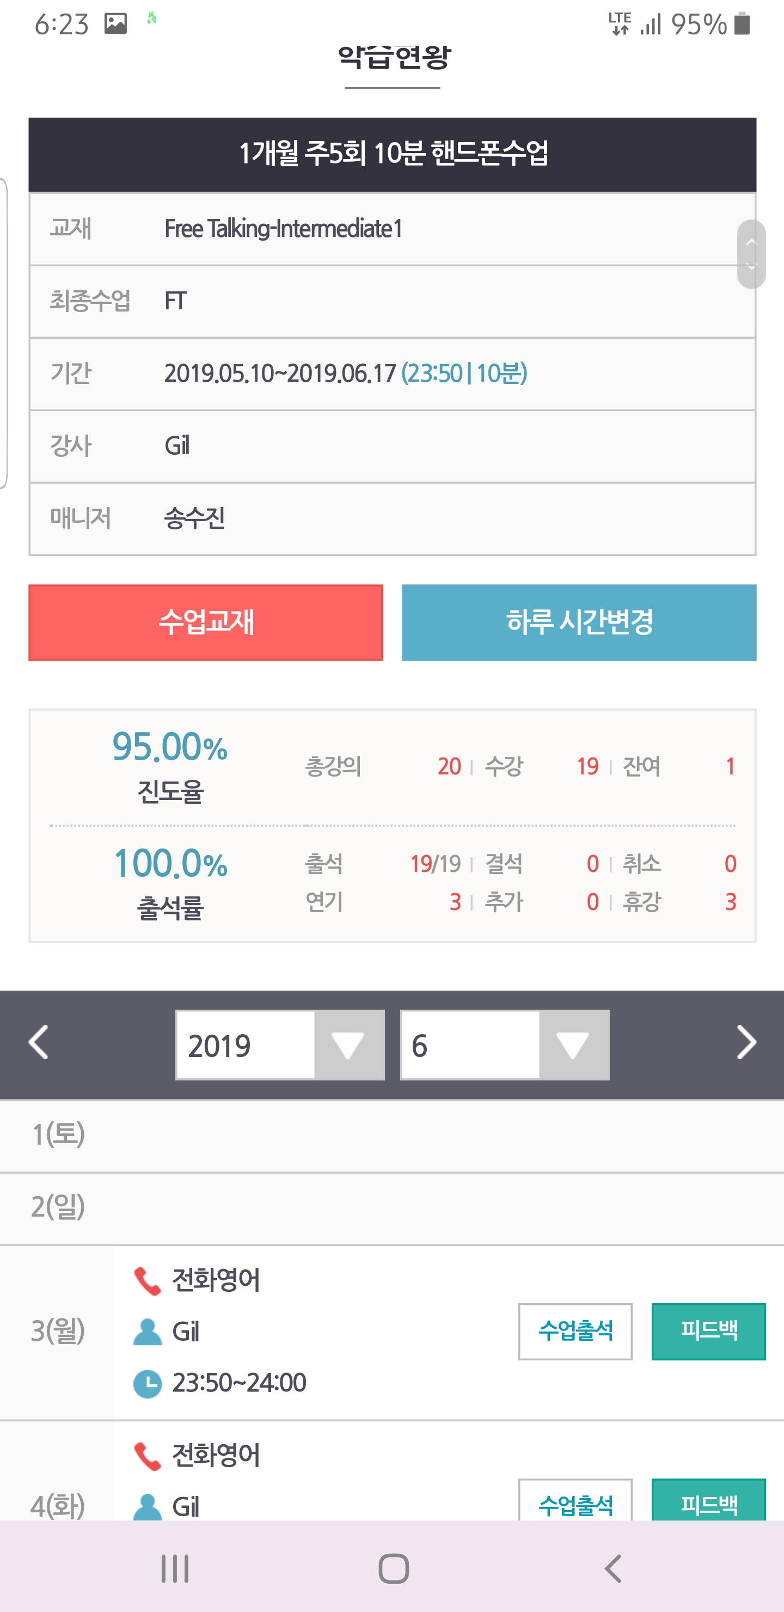Tap the red phone icon on June 3
This screenshot has height=1612, width=784.
point(148,1281)
